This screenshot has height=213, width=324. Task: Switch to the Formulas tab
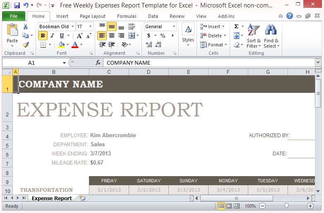(127, 16)
